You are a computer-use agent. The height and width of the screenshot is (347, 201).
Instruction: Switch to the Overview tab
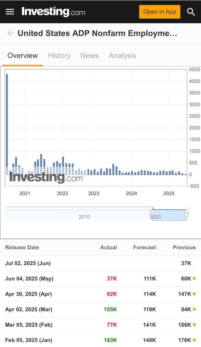(x=23, y=56)
